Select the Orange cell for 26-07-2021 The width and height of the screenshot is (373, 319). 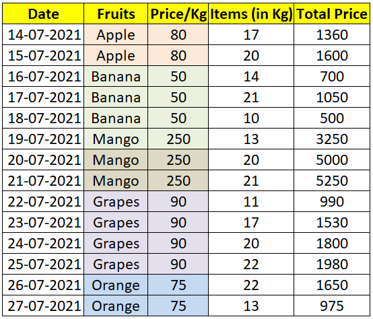(x=116, y=285)
